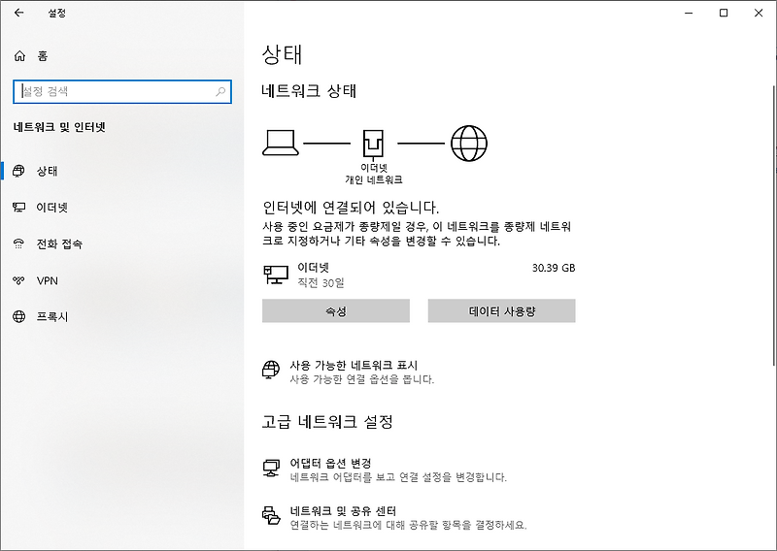This screenshot has height=551, width=777.
Task: Open 사용 가능한 네트워크 표시 link
Action: [x=354, y=366]
